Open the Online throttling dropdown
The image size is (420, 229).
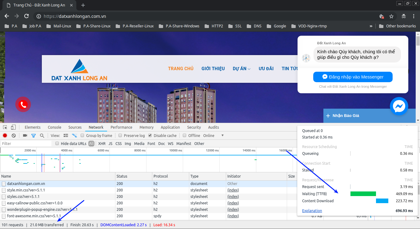[x=214, y=135]
